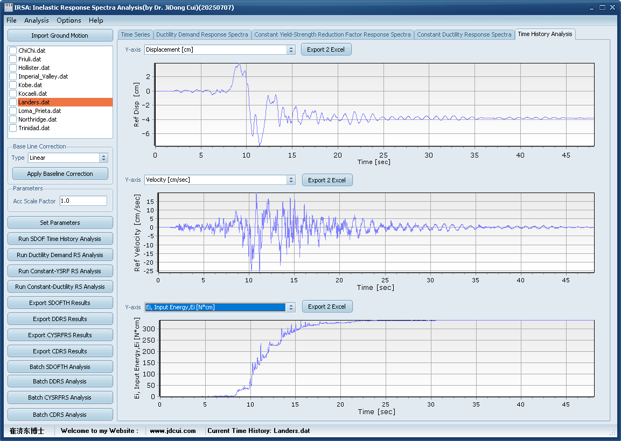
Task: Open the Options menu
Action: [x=69, y=20]
